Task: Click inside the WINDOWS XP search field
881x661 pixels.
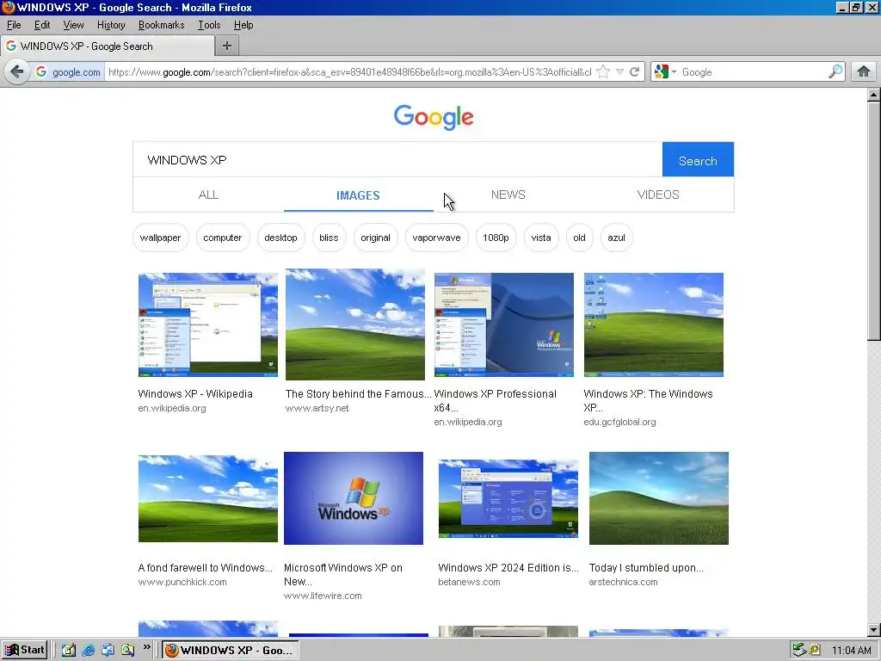Action: (x=397, y=159)
